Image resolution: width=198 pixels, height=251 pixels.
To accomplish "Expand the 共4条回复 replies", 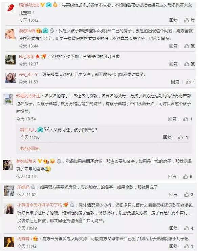I will 29,149.
